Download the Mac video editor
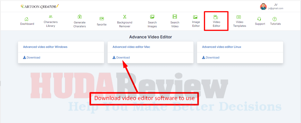Screen dimensions: 301x123 (x=121, y=58)
